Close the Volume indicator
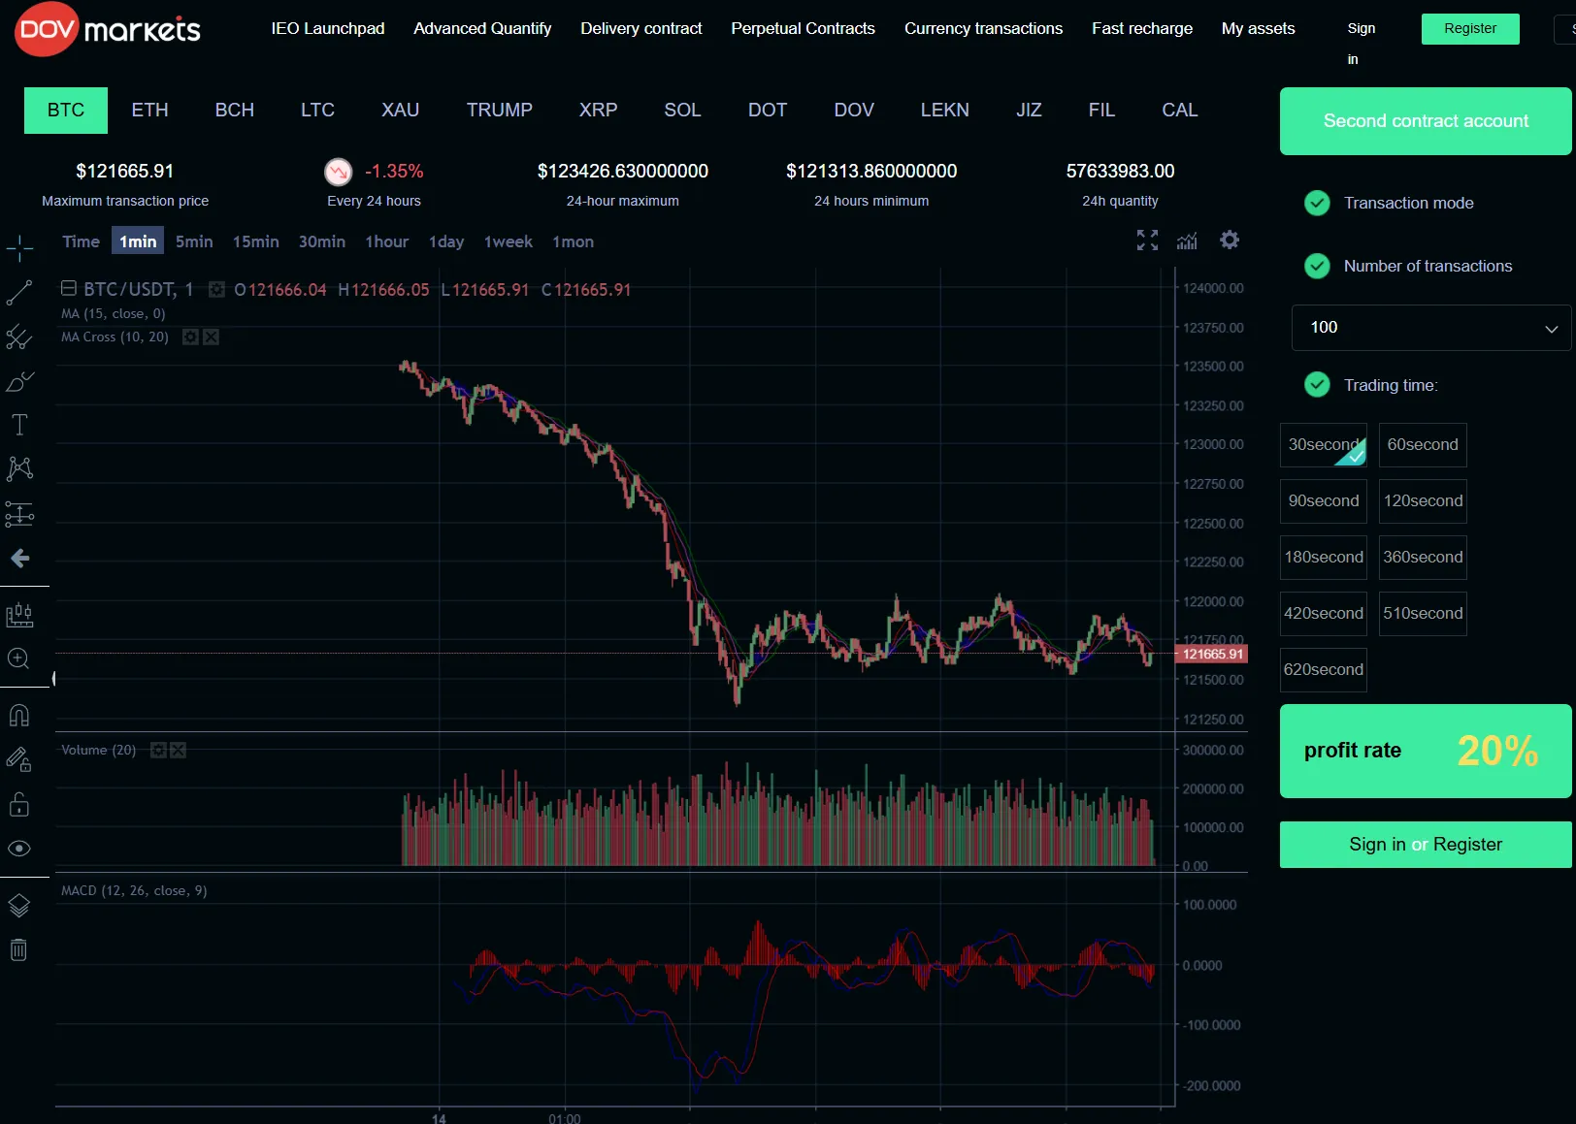Screen dimensions: 1576x1124 coord(179,751)
